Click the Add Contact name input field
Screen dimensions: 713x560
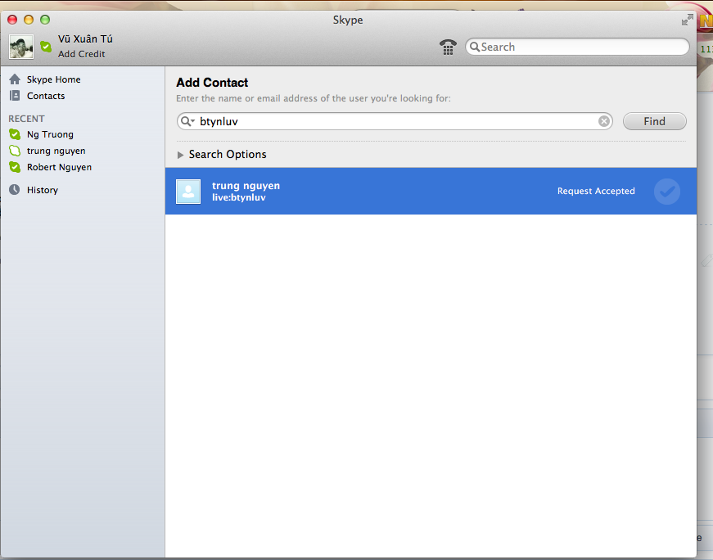click(395, 121)
